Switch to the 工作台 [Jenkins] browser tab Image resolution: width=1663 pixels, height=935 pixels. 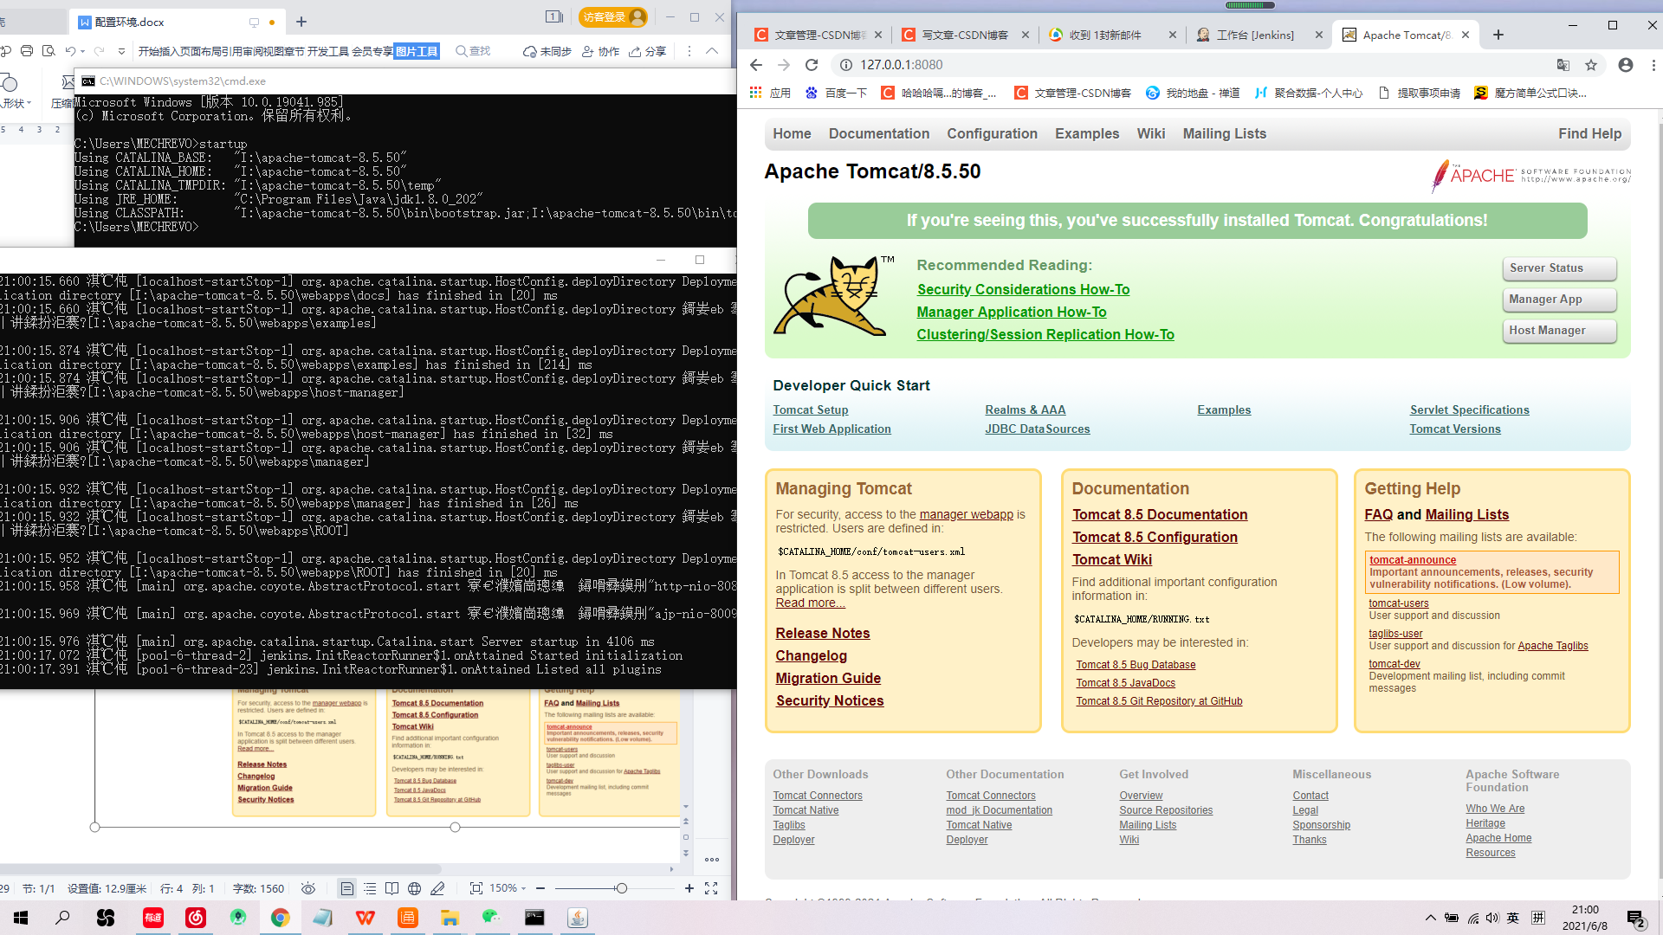(x=1254, y=35)
